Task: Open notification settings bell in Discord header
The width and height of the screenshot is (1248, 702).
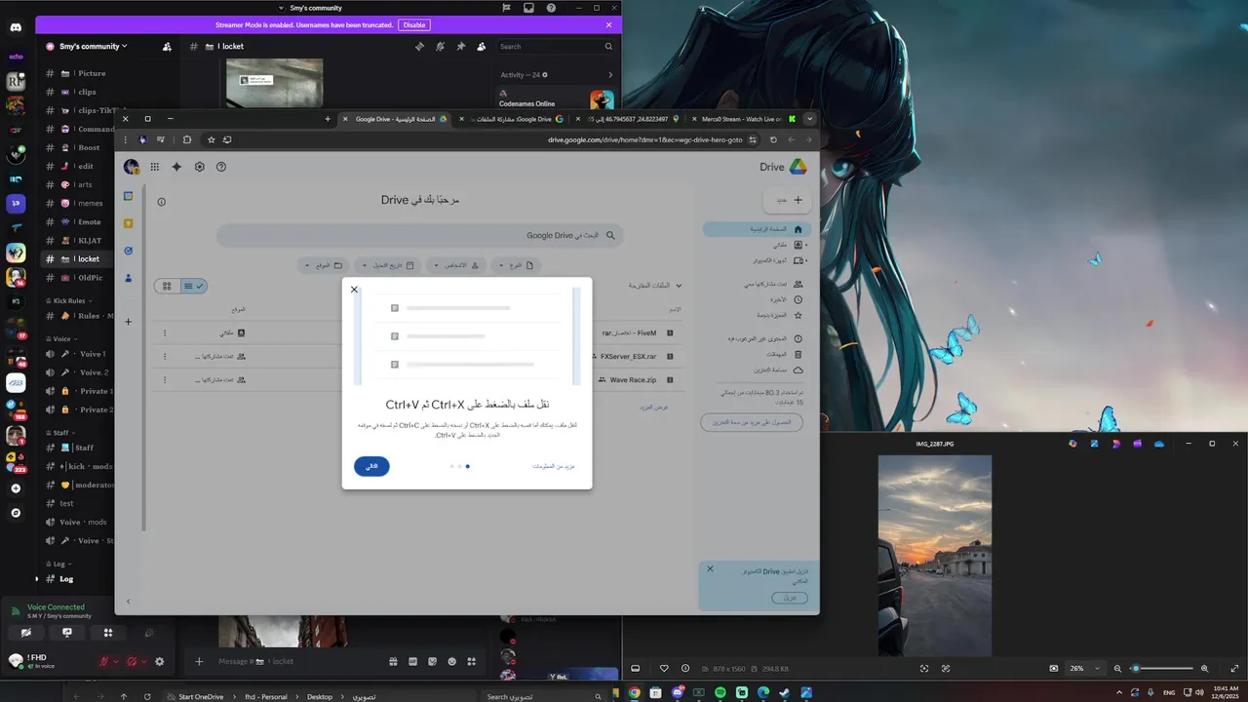Action: [440, 46]
